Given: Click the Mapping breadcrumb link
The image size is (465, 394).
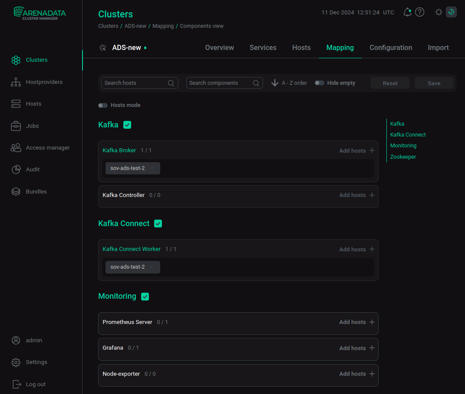Looking at the screenshot, I should pyautogui.click(x=163, y=26).
